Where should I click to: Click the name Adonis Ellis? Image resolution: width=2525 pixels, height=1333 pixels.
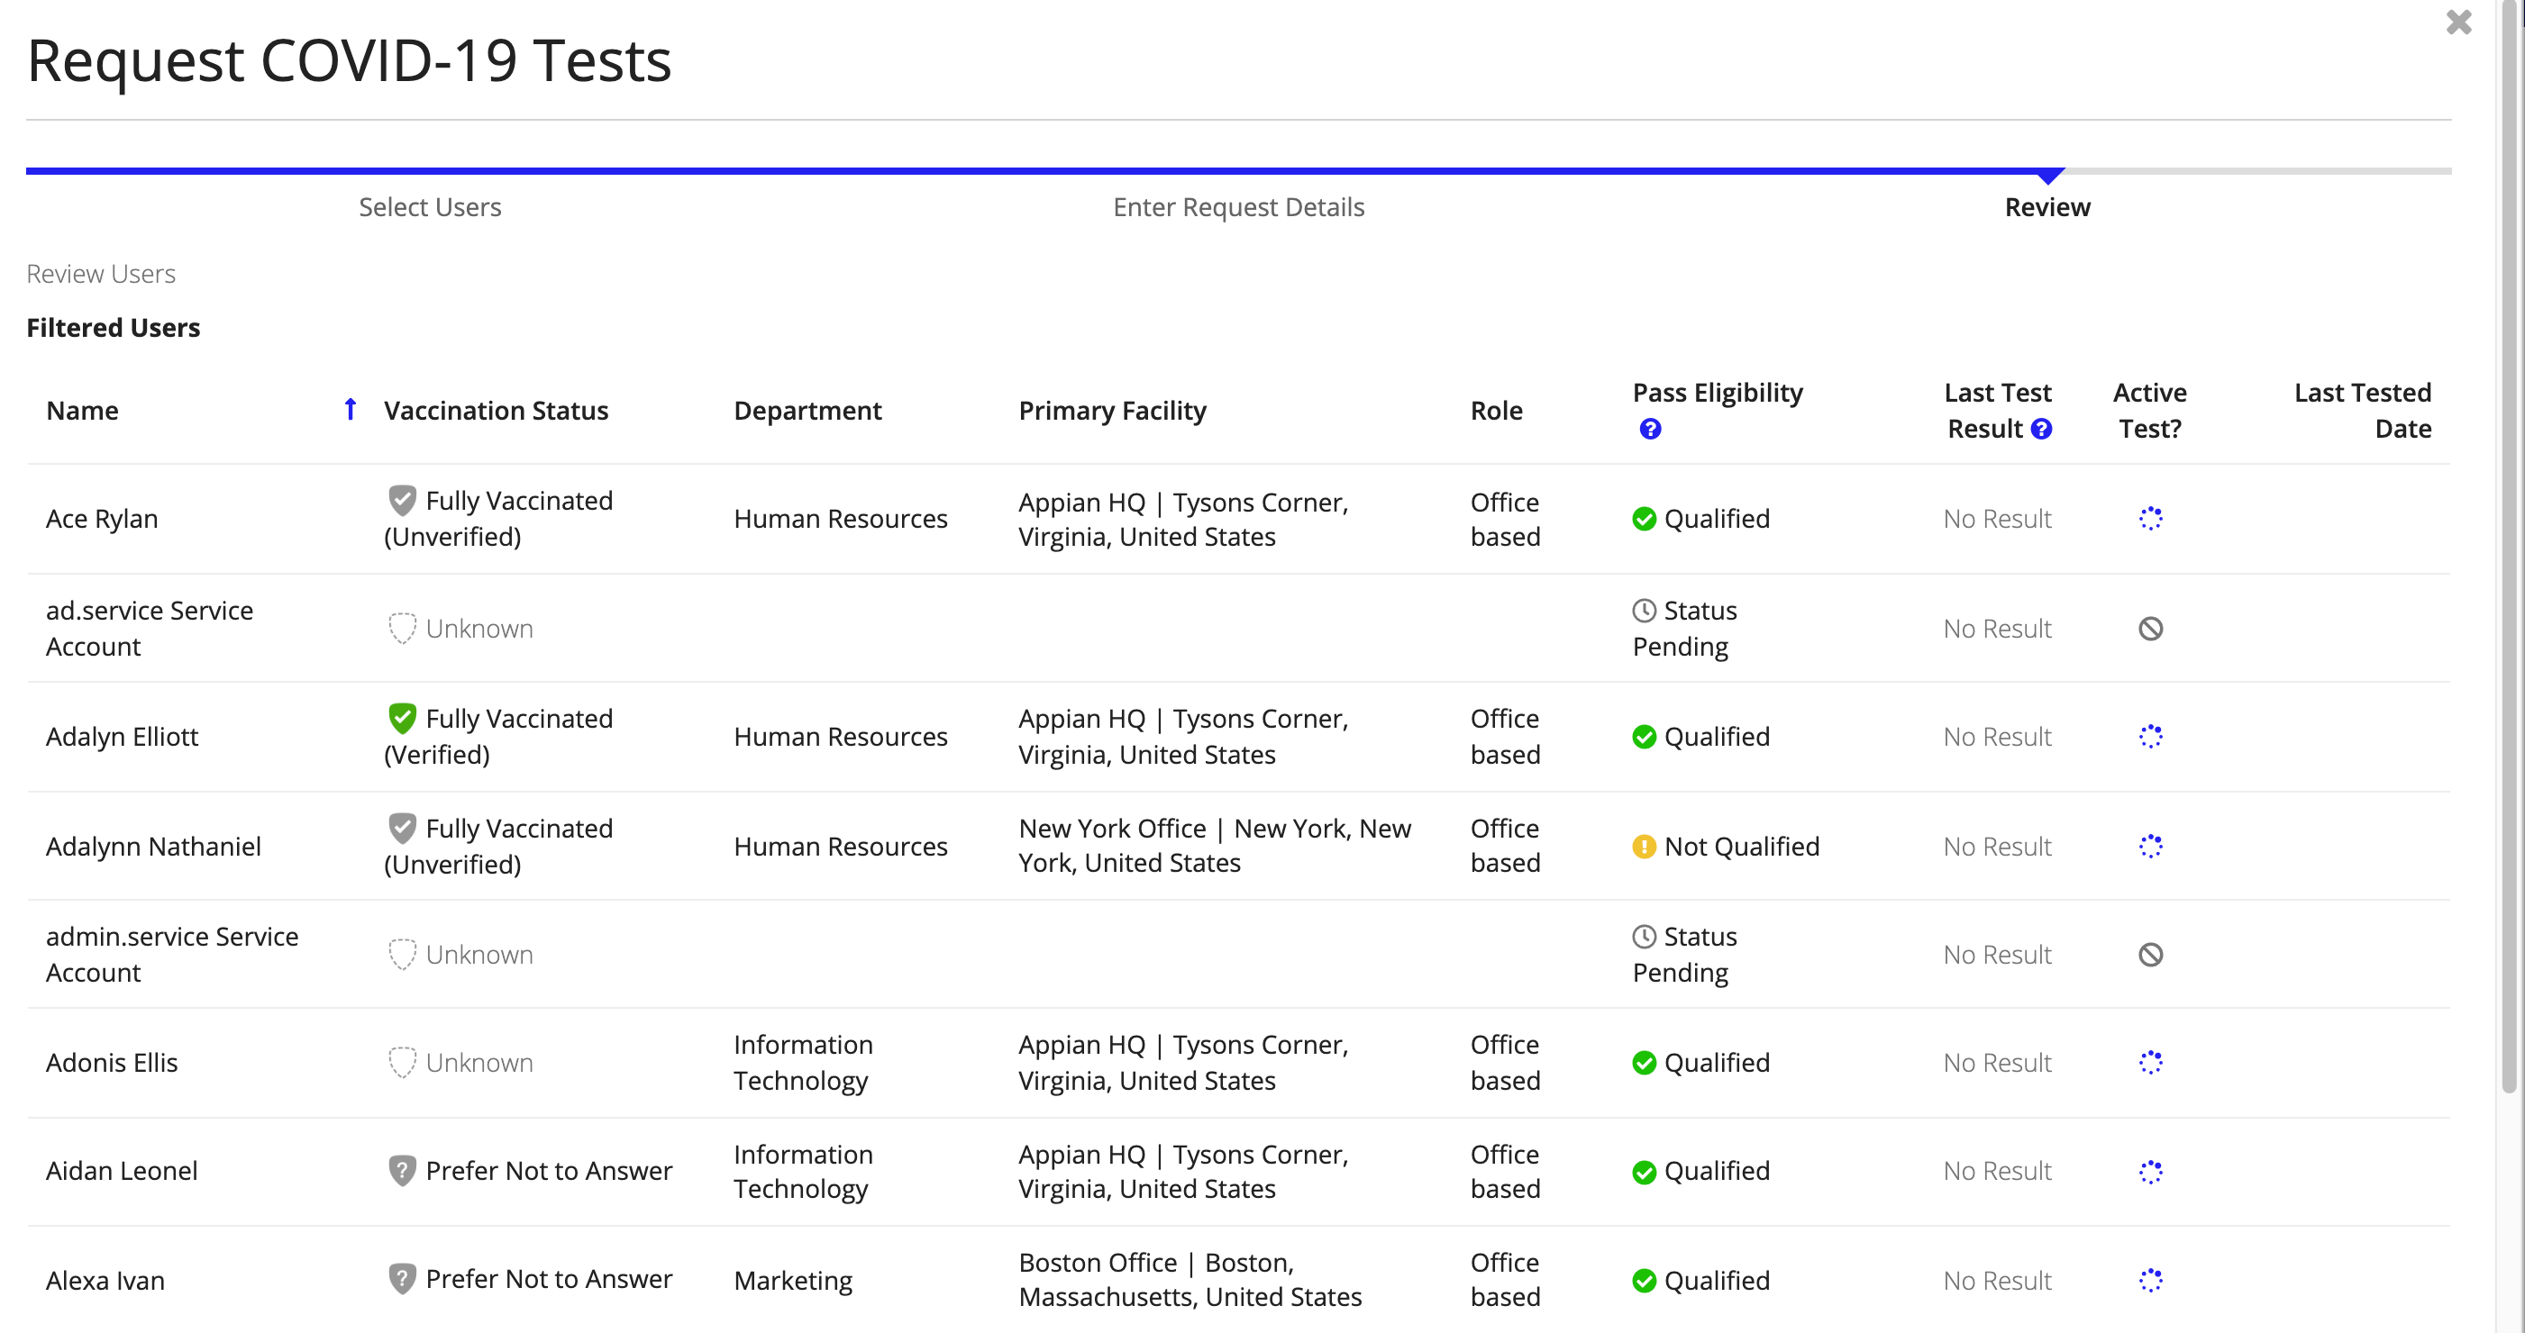[112, 1062]
